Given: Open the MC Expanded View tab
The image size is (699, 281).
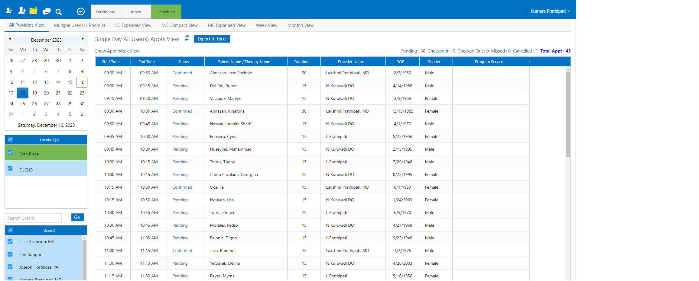Looking at the screenshot, I should 227,25.
